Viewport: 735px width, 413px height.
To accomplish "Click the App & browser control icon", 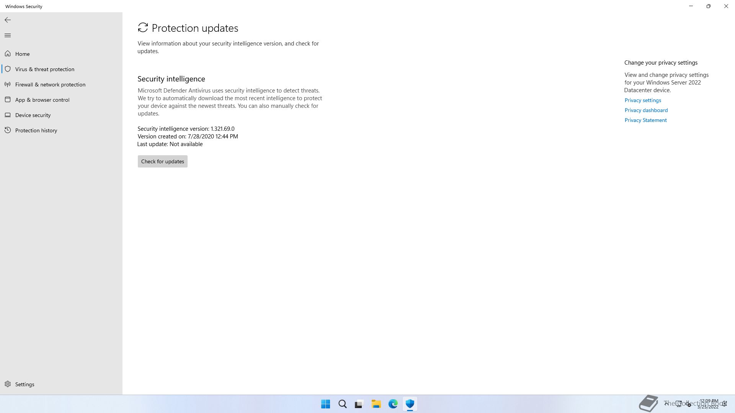I will coord(8,100).
